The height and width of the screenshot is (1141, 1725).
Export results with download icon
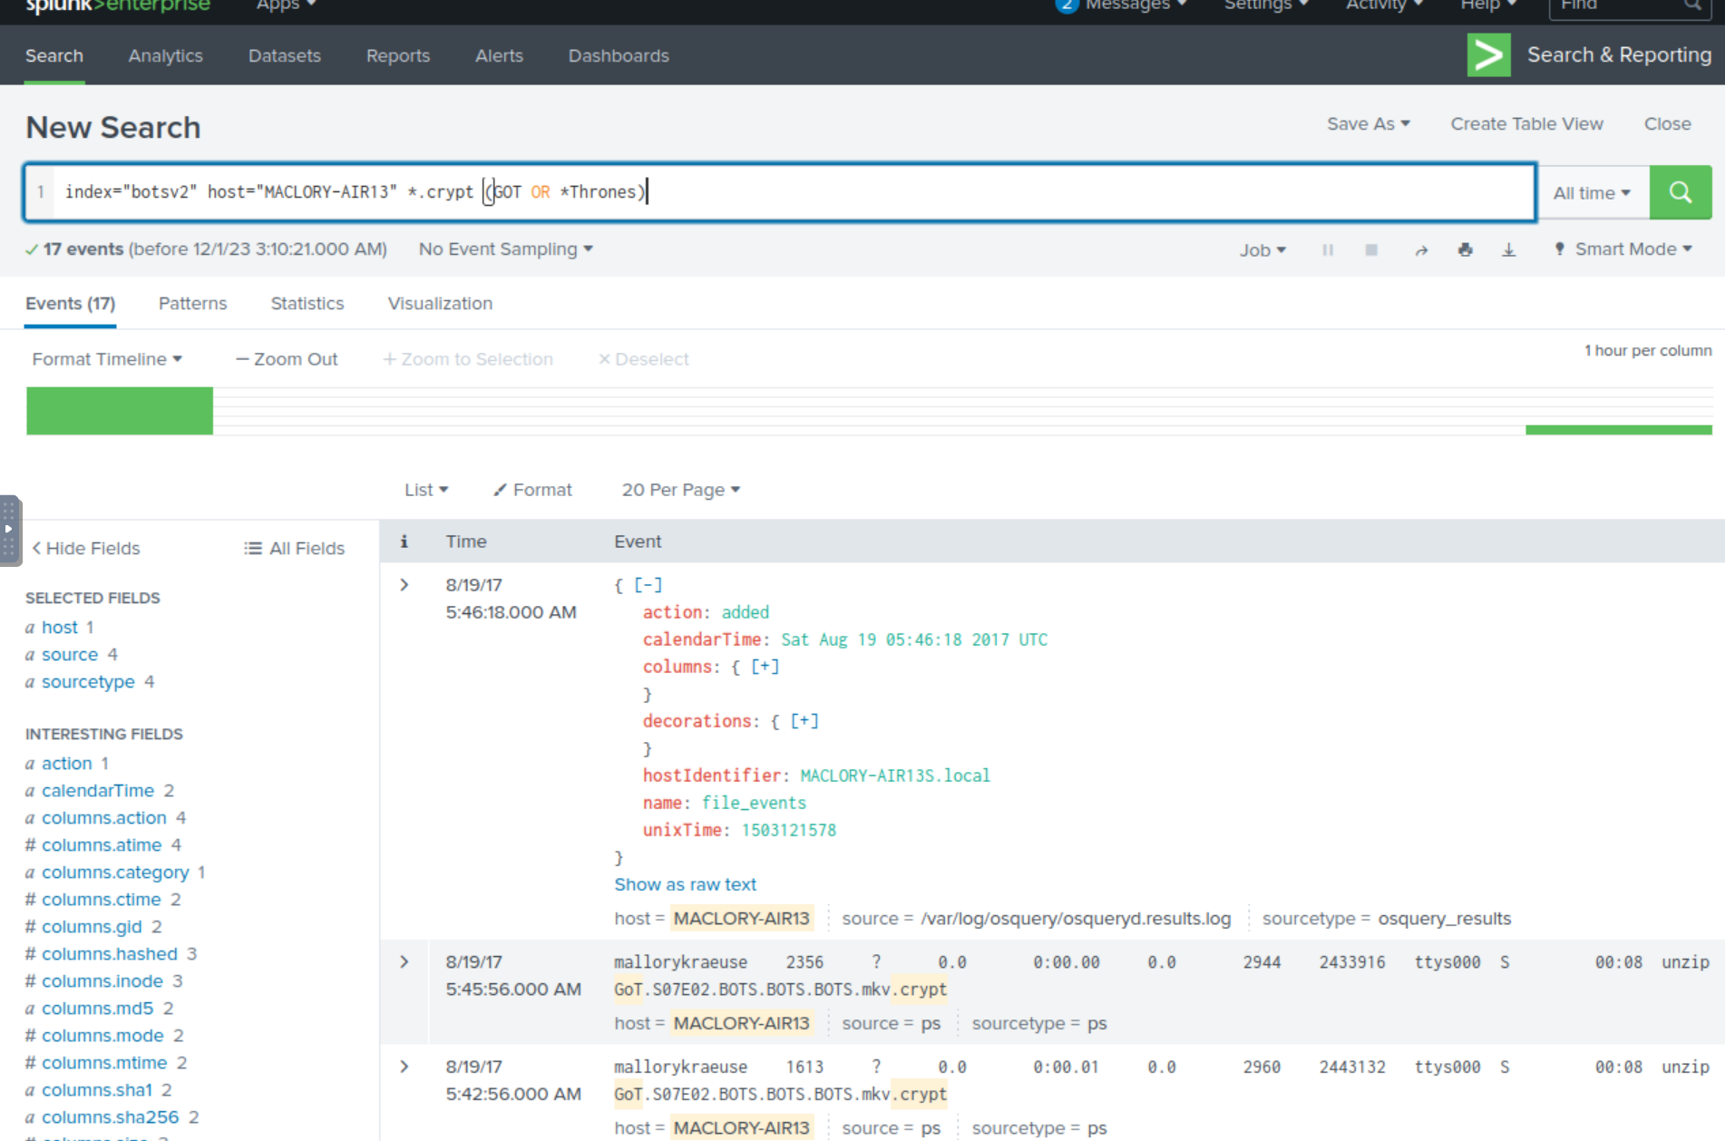point(1508,250)
